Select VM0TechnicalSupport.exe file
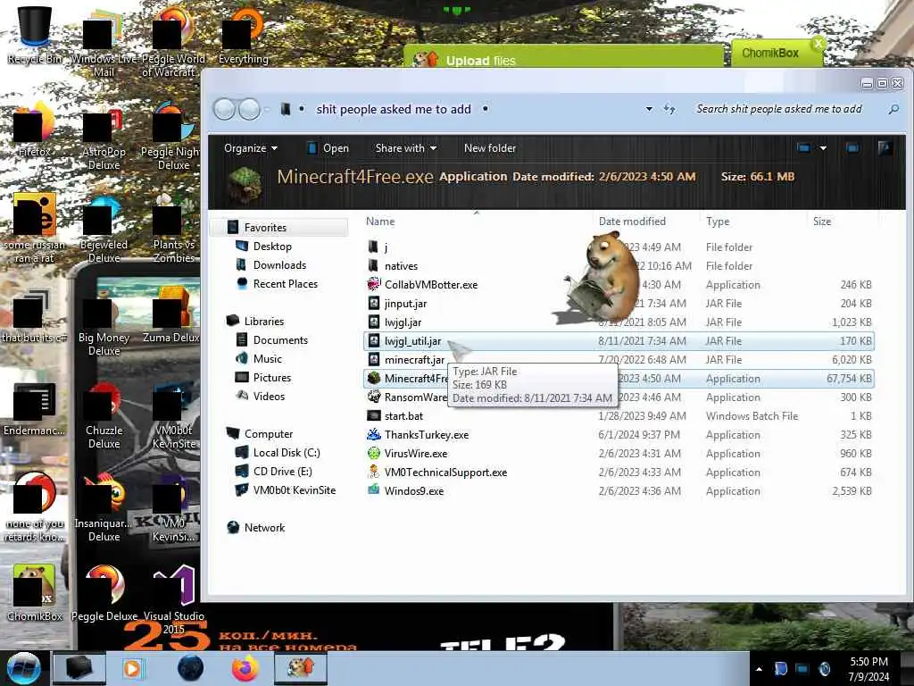The width and height of the screenshot is (914, 686). pos(445,472)
